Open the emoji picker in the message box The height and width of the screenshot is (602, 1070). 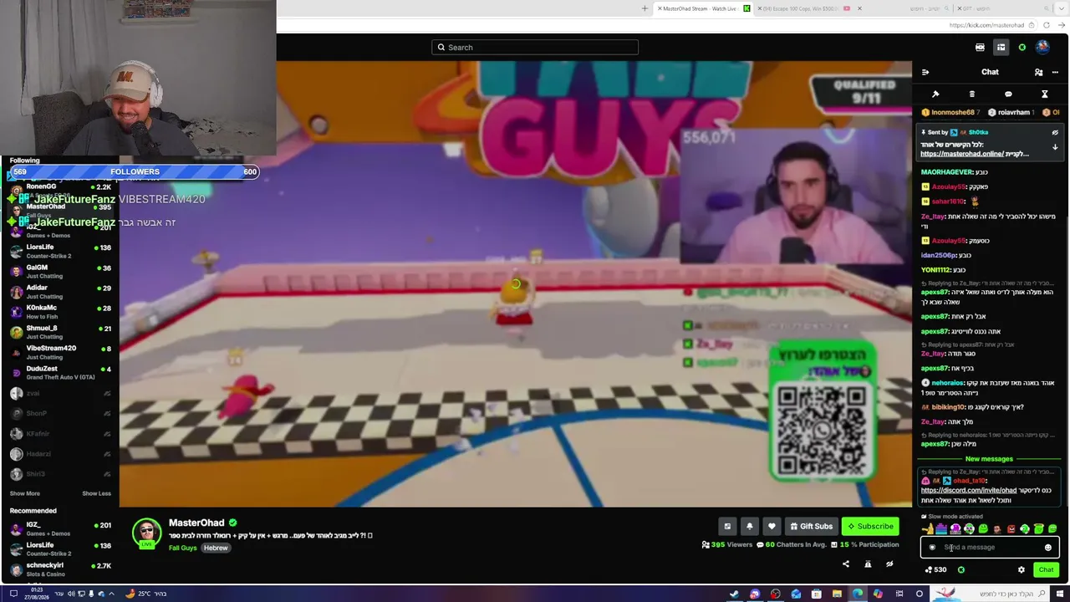[1047, 548]
